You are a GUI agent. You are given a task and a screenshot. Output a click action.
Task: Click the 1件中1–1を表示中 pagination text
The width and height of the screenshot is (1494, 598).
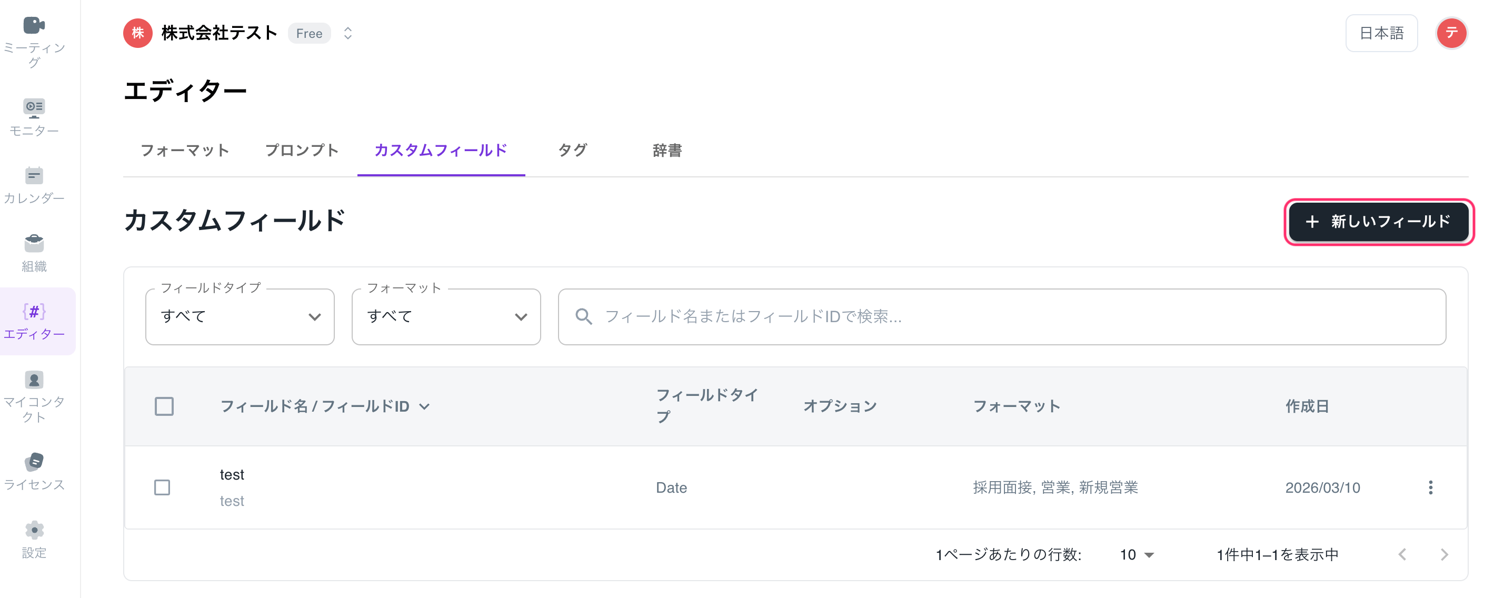pyautogui.click(x=1278, y=554)
